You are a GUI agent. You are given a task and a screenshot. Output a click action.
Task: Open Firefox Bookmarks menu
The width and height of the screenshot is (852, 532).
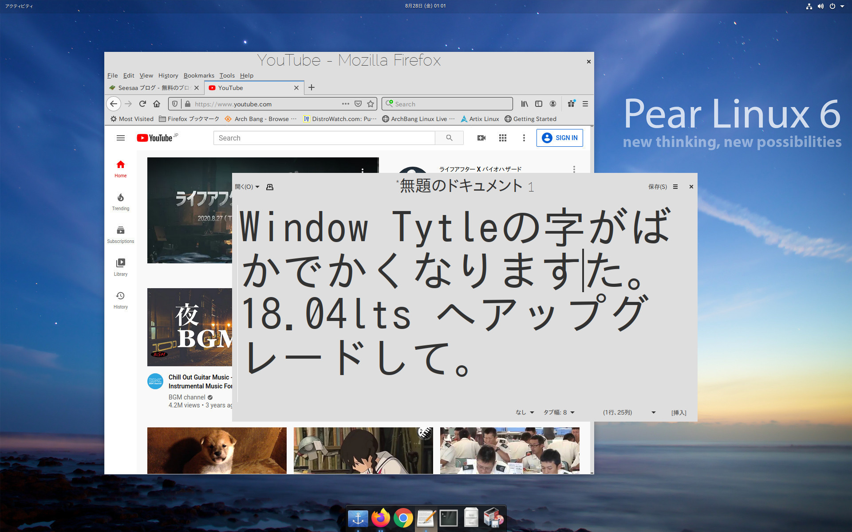click(199, 75)
